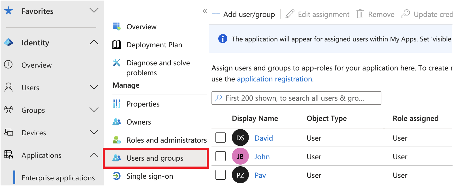Open David's user link

point(264,138)
